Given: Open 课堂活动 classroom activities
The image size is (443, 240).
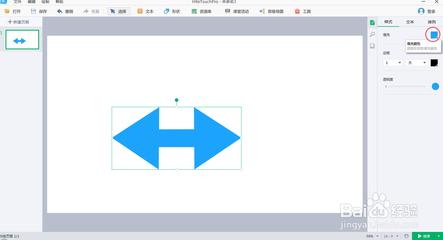Looking at the screenshot, I should click(x=237, y=11).
